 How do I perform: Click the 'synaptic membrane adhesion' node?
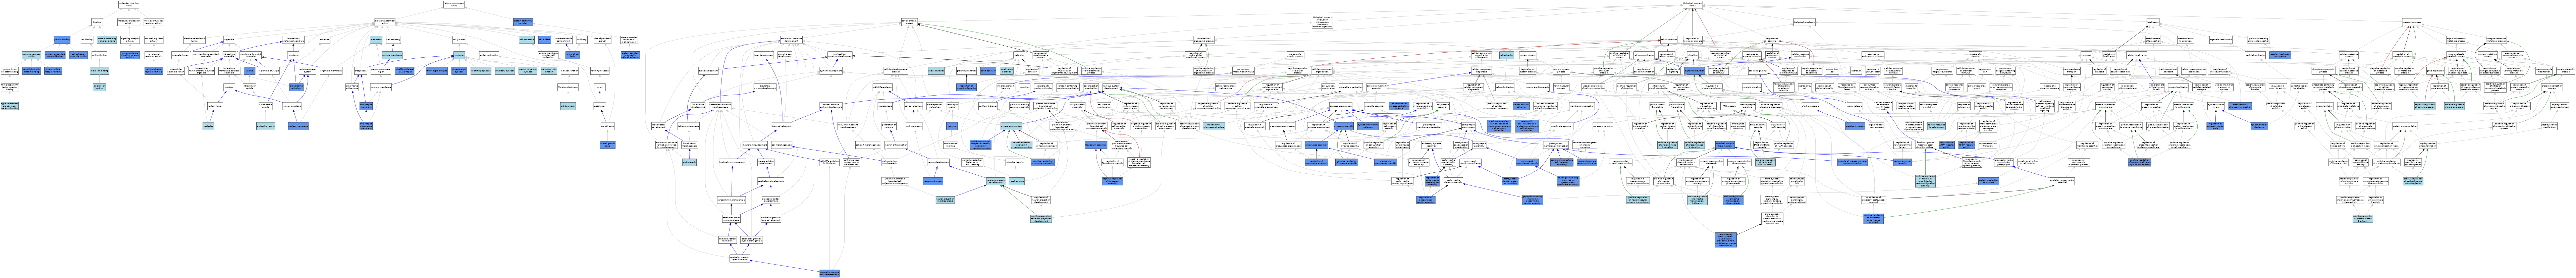[1368, 126]
